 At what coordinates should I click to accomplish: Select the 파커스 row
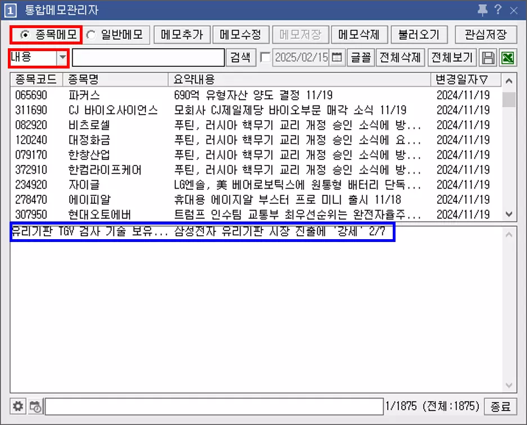point(256,95)
